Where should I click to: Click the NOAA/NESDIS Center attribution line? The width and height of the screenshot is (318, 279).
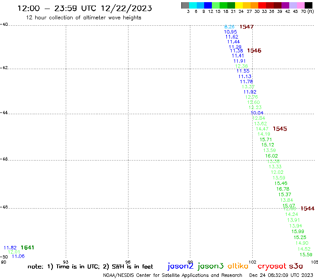coord(173,275)
